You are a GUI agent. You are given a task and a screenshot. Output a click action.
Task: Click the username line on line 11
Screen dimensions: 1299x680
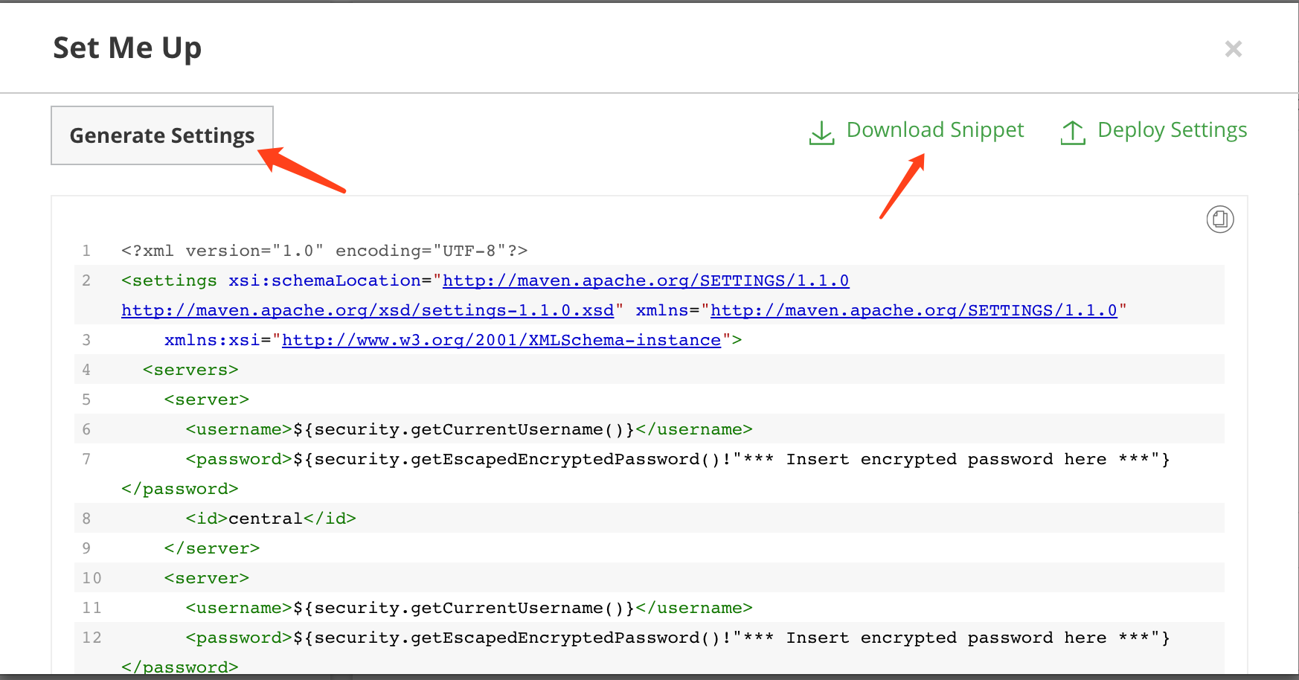469,608
